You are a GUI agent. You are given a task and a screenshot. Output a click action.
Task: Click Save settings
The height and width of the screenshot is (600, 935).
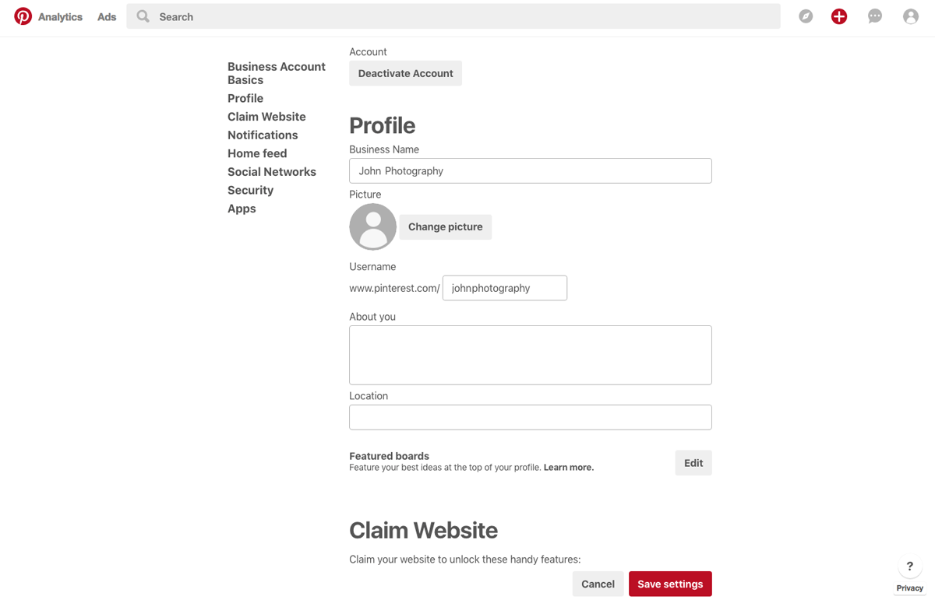[670, 584]
